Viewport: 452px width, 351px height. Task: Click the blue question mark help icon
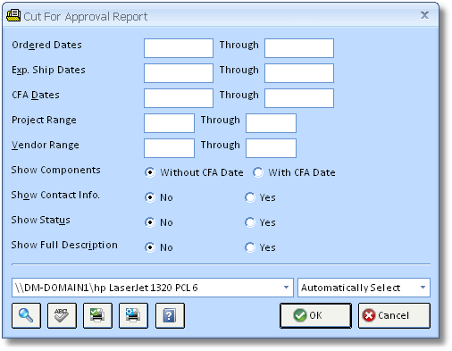point(170,315)
